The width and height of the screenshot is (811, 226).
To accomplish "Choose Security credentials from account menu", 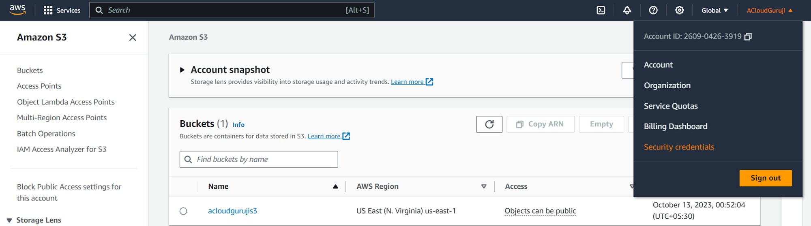I will [x=679, y=147].
